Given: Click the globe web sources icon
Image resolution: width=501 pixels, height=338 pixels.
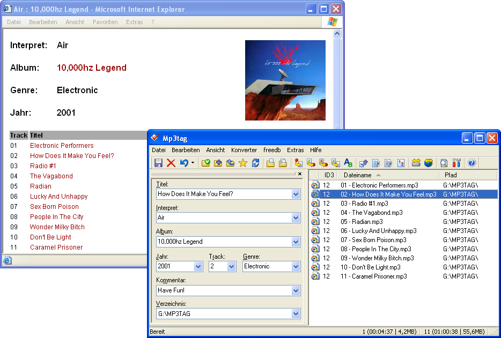Looking at the screenshot, I should 428,163.
